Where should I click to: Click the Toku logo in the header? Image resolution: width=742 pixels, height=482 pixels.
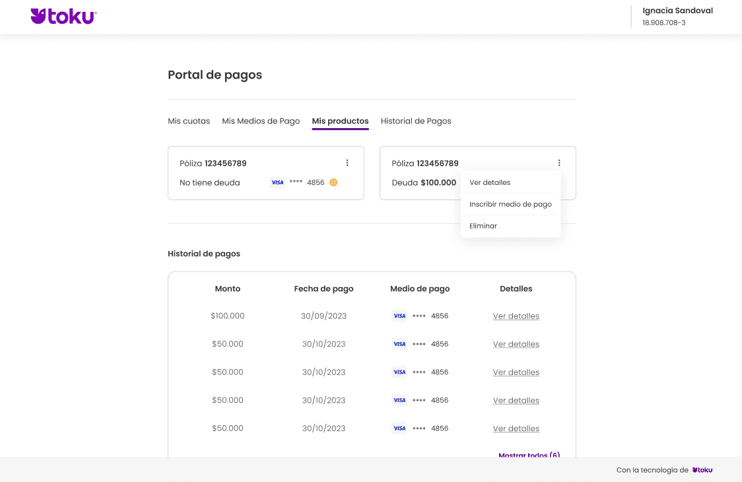[x=63, y=17]
